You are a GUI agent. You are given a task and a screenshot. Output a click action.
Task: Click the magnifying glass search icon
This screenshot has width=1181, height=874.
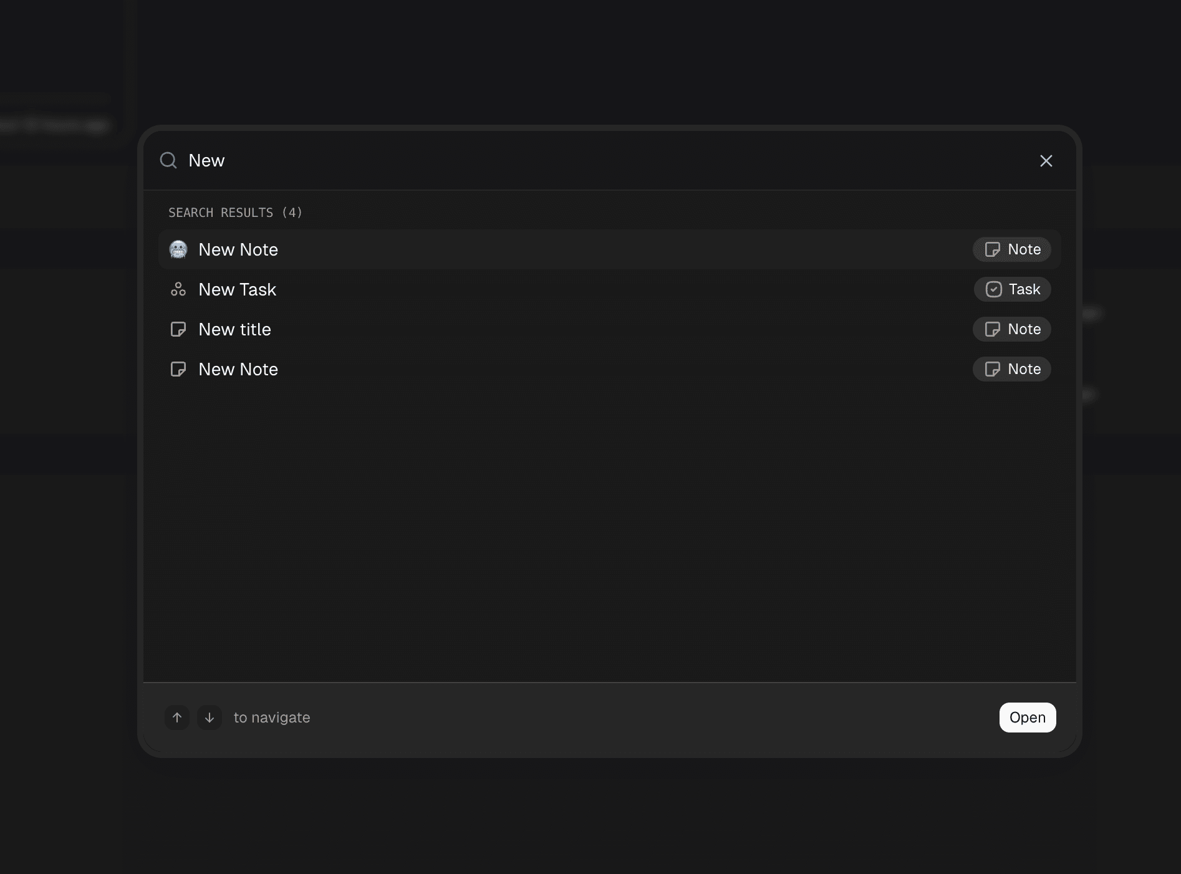(x=168, y=160)
